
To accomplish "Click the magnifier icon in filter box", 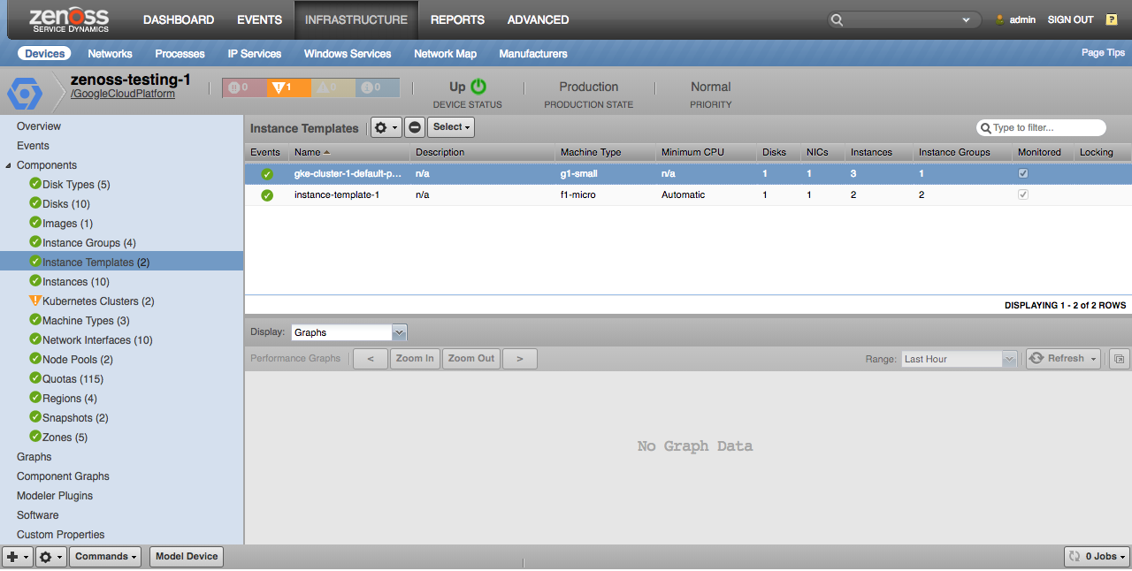I will click(984, 127).
